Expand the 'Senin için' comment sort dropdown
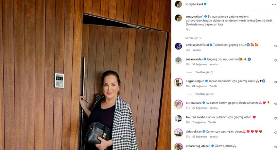Screen dimensions: 278x150 (193, 38)
